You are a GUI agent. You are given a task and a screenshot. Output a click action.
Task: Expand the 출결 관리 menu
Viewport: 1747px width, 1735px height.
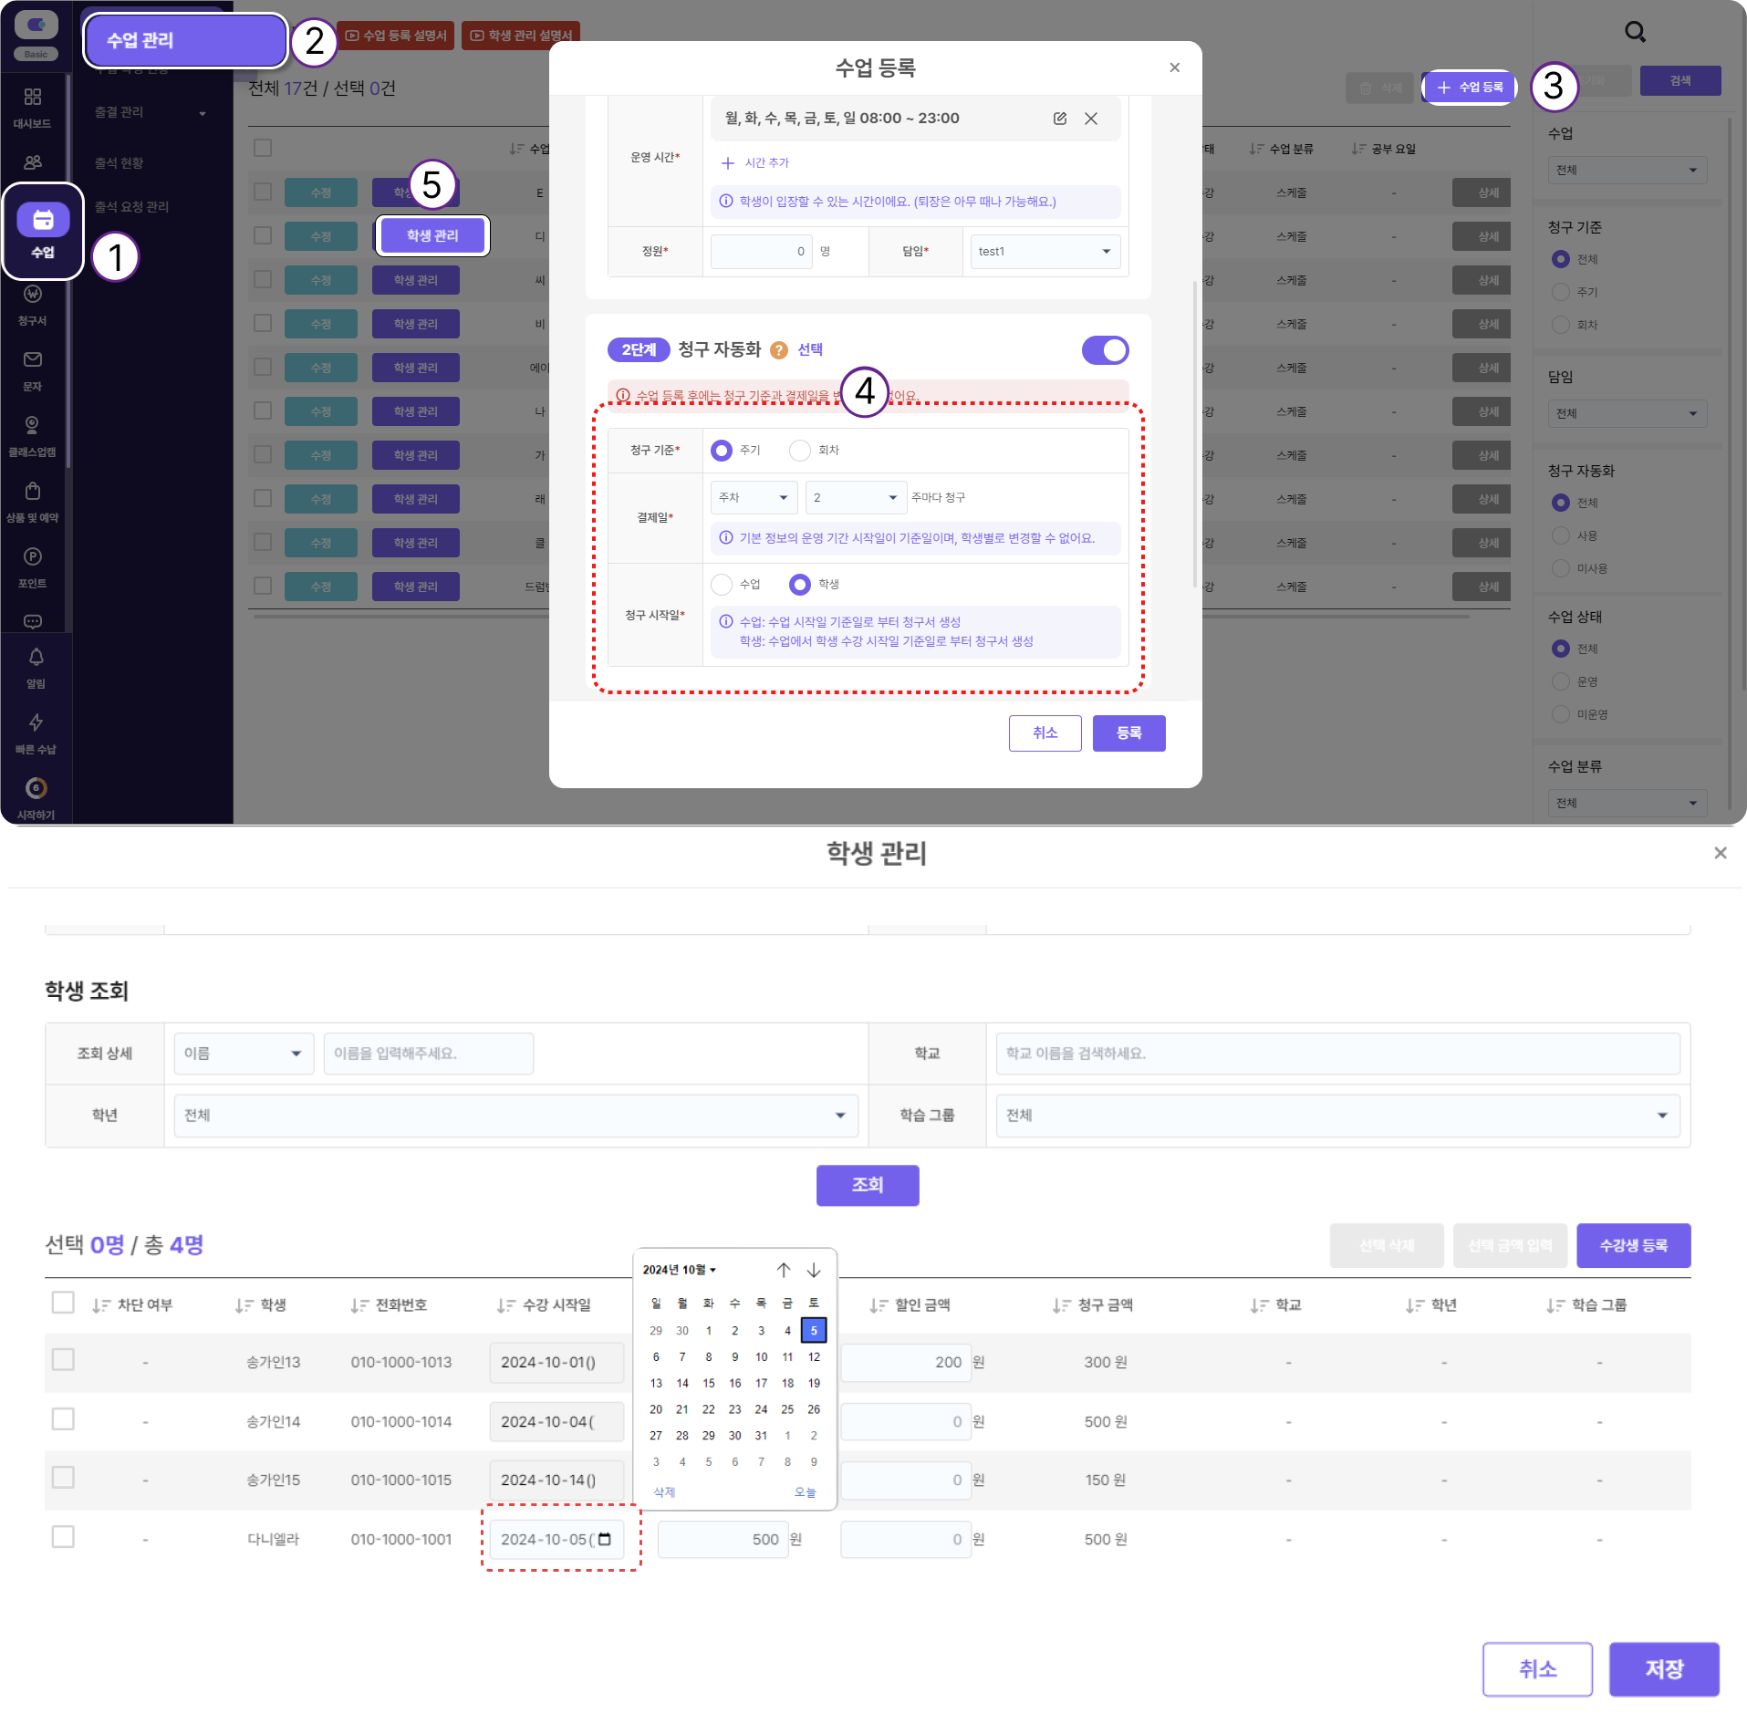(150, 112)
